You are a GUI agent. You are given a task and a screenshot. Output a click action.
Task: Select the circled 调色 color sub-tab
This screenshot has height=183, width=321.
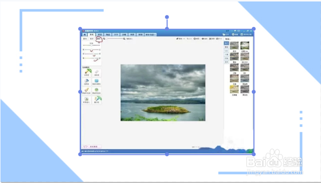pyautogui.click(x=99, y=38)
